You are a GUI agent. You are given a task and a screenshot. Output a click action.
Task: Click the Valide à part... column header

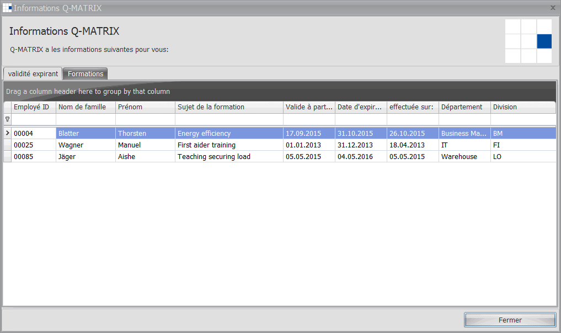(309, 107)
